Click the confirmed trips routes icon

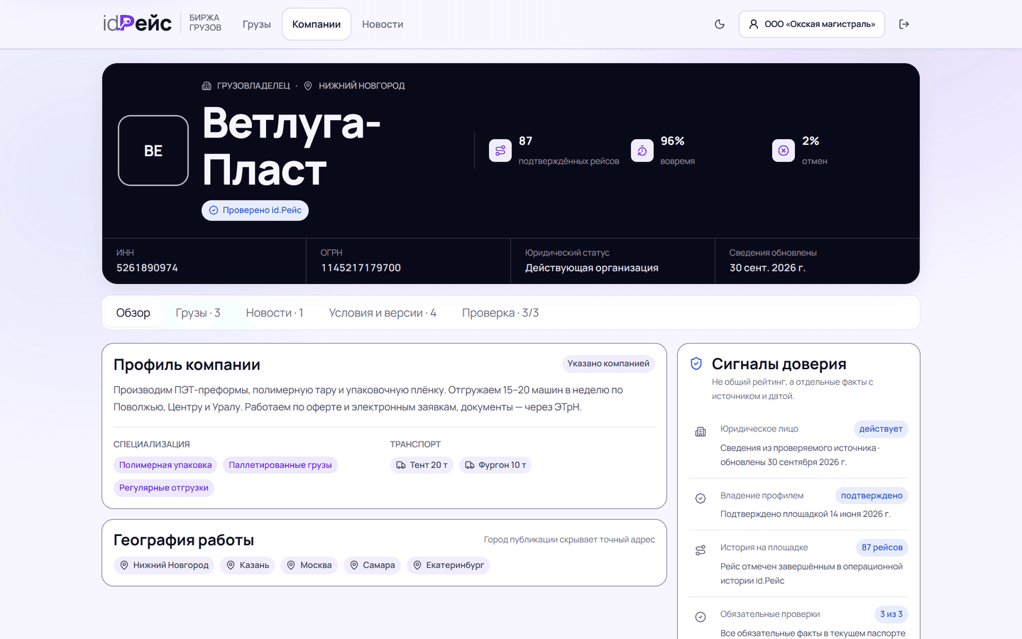click(x=500, y=151)
